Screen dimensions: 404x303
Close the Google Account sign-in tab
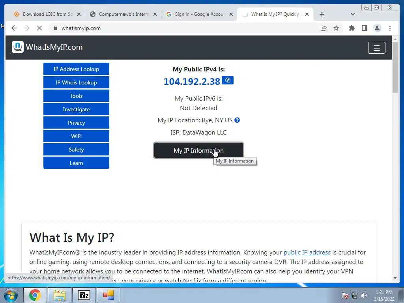coord(231,14)
